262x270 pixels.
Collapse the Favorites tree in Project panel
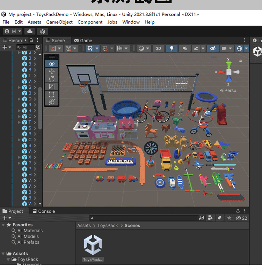tap(3, 225)
